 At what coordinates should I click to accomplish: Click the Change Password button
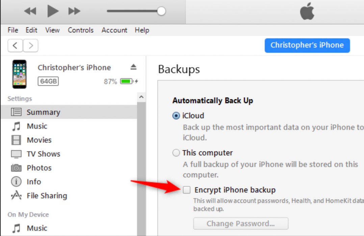point(241,224)
